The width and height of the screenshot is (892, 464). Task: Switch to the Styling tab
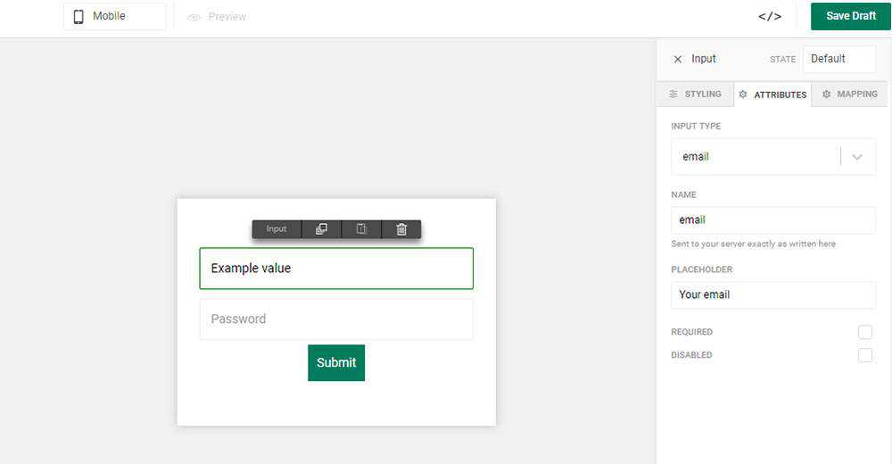(x=695, y=95)
